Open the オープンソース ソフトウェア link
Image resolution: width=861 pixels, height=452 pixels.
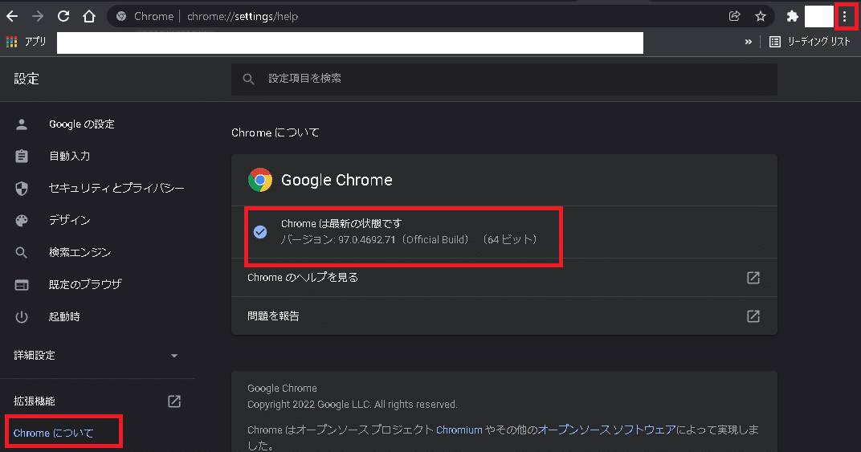[606, 430]
